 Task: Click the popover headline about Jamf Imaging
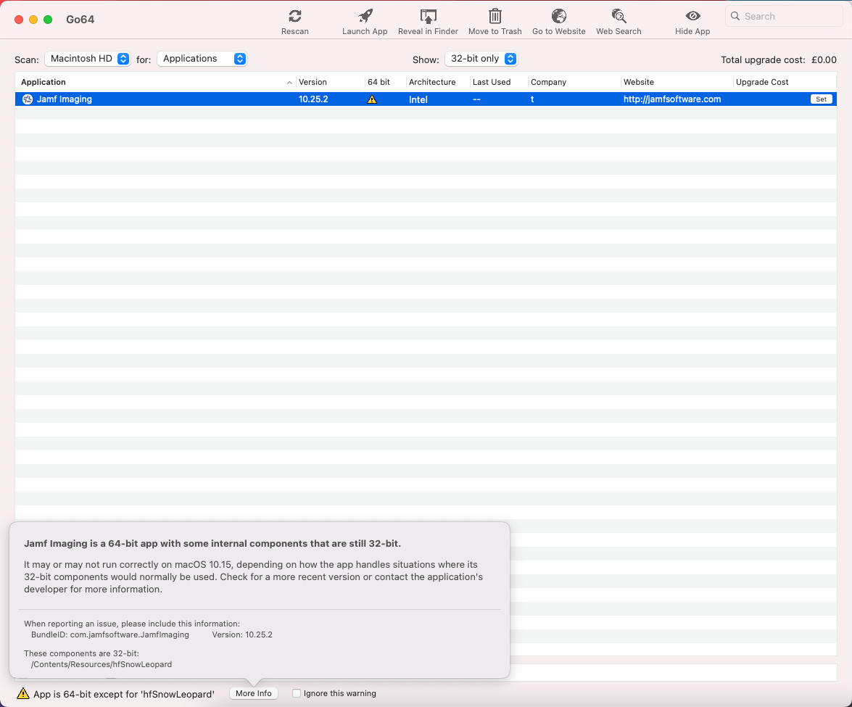(212, 543)
